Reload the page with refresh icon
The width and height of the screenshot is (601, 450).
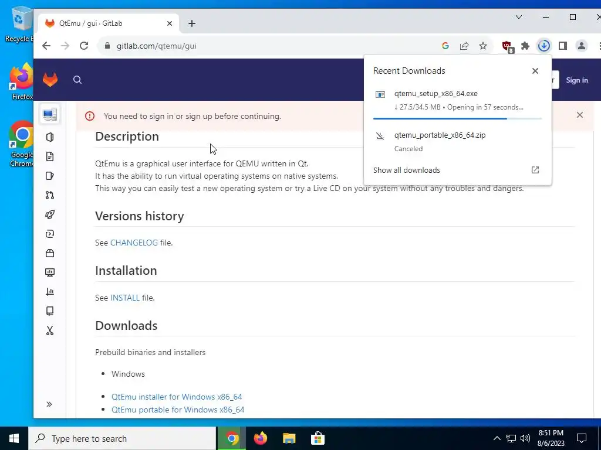[x=84, y=46]
